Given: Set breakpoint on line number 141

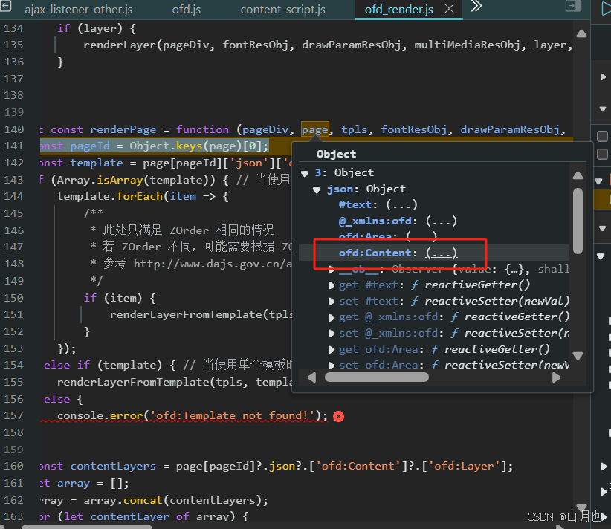Looking at the screenshot, I should [x=14, y=146].
